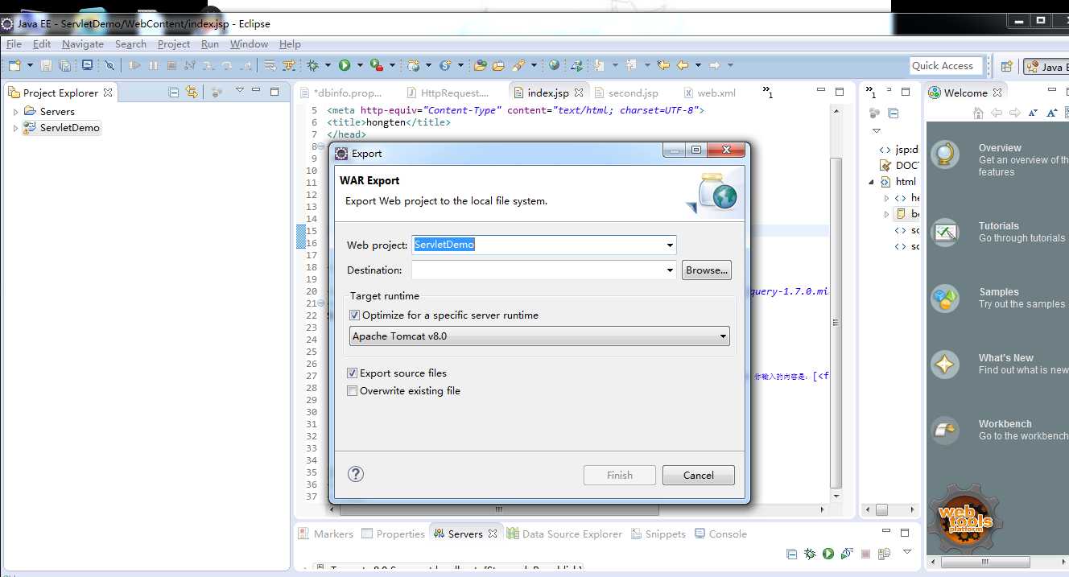The width and height of the screenshot is (1069, 577).
Task: Toggle Optimize for a specific server runtime
Action: pyautogui.click(x=355, y=315)
